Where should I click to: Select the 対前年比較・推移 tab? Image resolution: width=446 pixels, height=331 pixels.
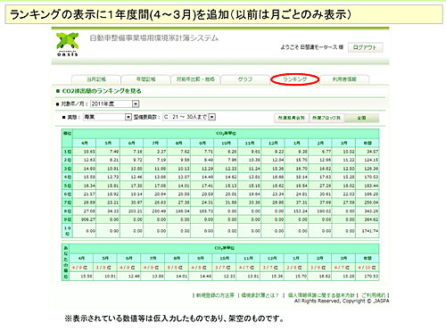pos(195,79)
